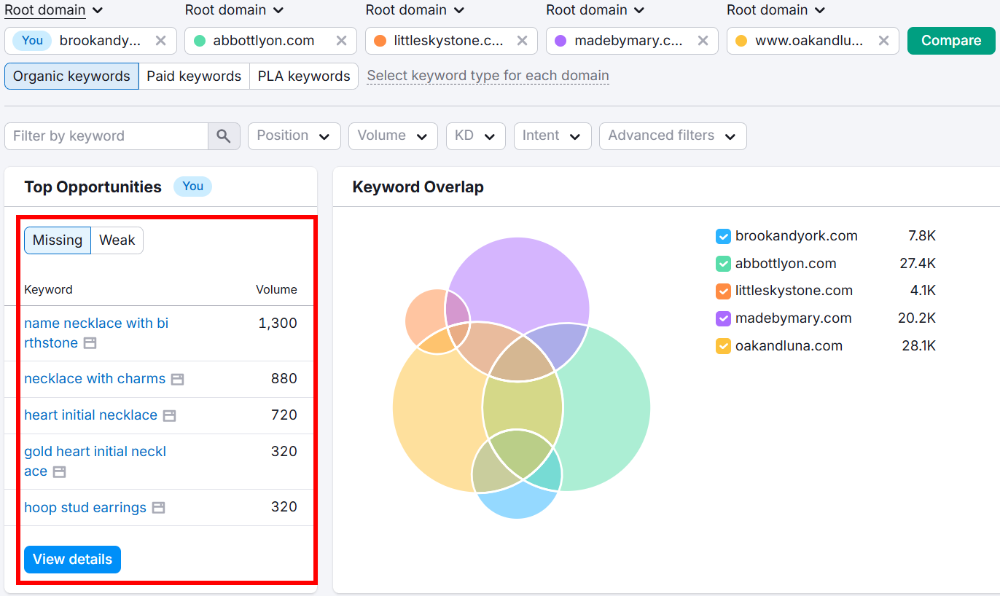Click into the Filter by keyword field
1000x596 pixels.
pos(106,136)
